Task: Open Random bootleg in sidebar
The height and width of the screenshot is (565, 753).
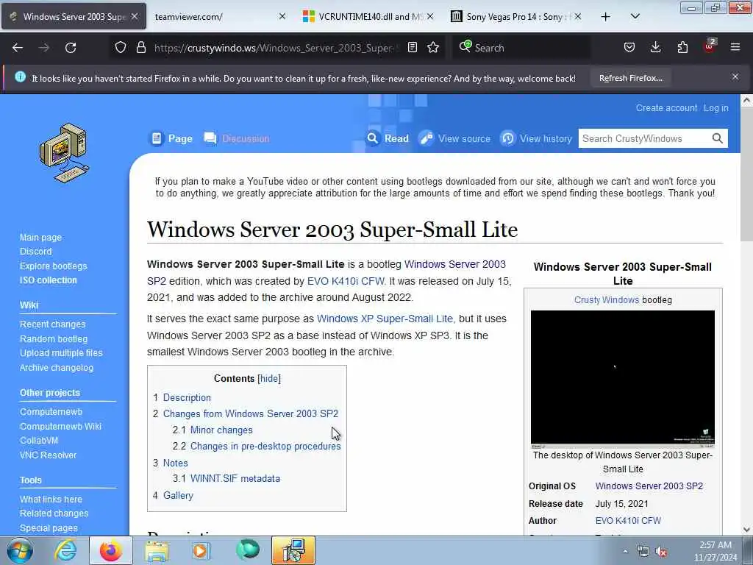Action: click(53, 338)
